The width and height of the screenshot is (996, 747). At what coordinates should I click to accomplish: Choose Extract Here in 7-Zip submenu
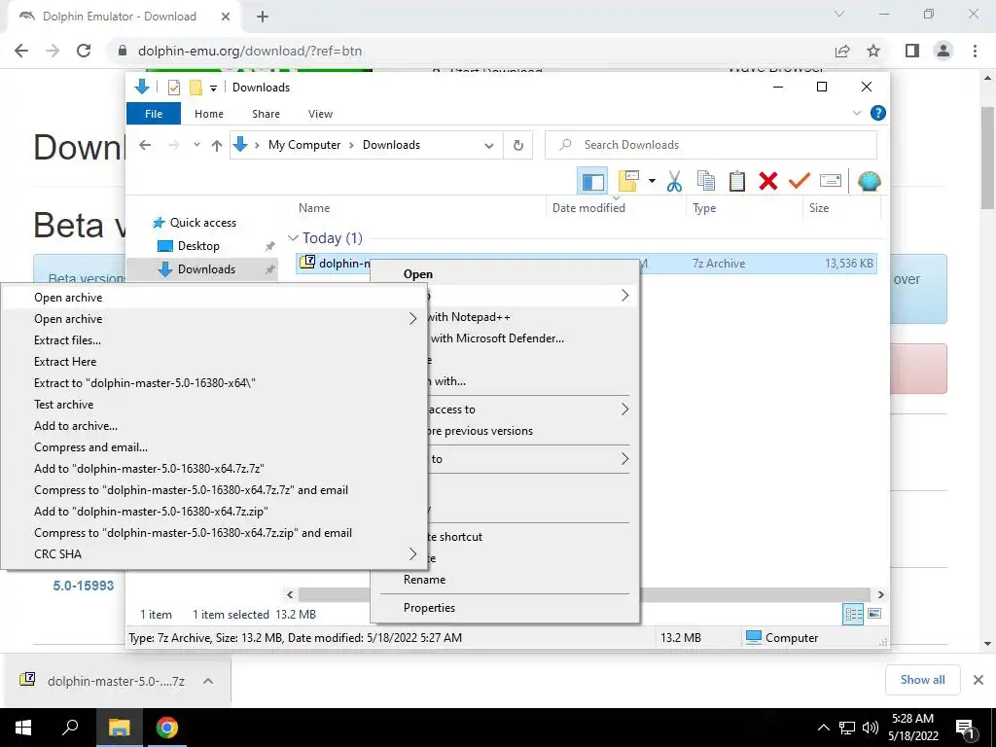[65, 362]
